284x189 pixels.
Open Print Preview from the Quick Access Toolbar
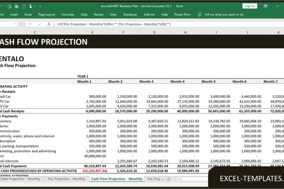[x=9, y=6]
